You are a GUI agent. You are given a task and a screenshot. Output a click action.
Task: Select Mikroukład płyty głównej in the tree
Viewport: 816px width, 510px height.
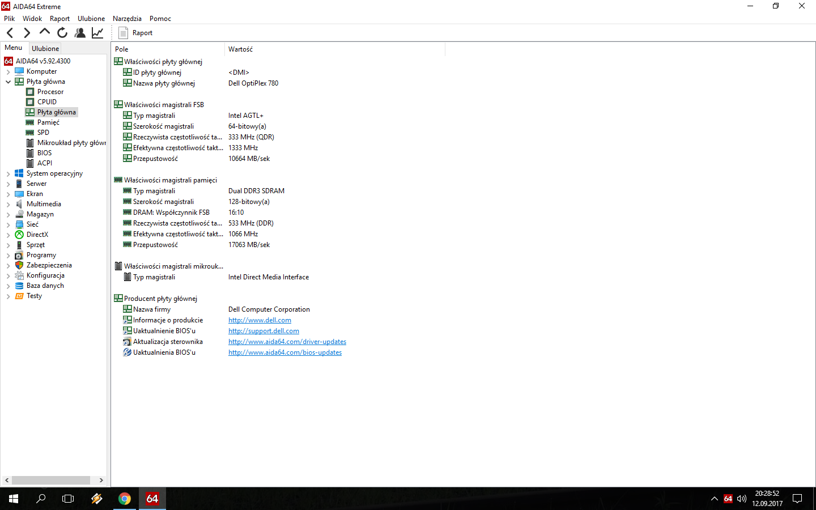(x=71, y=143)
